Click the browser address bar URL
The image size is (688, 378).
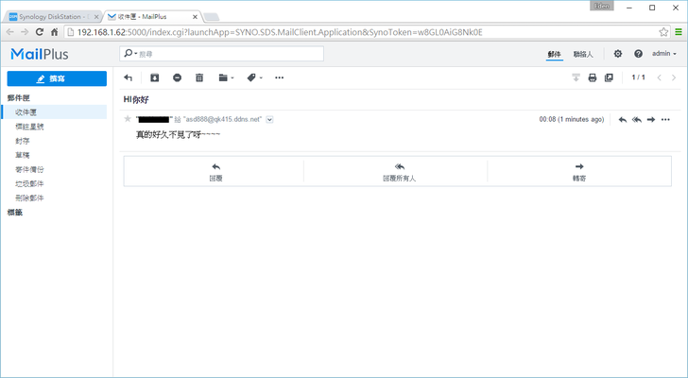(280, 32)
